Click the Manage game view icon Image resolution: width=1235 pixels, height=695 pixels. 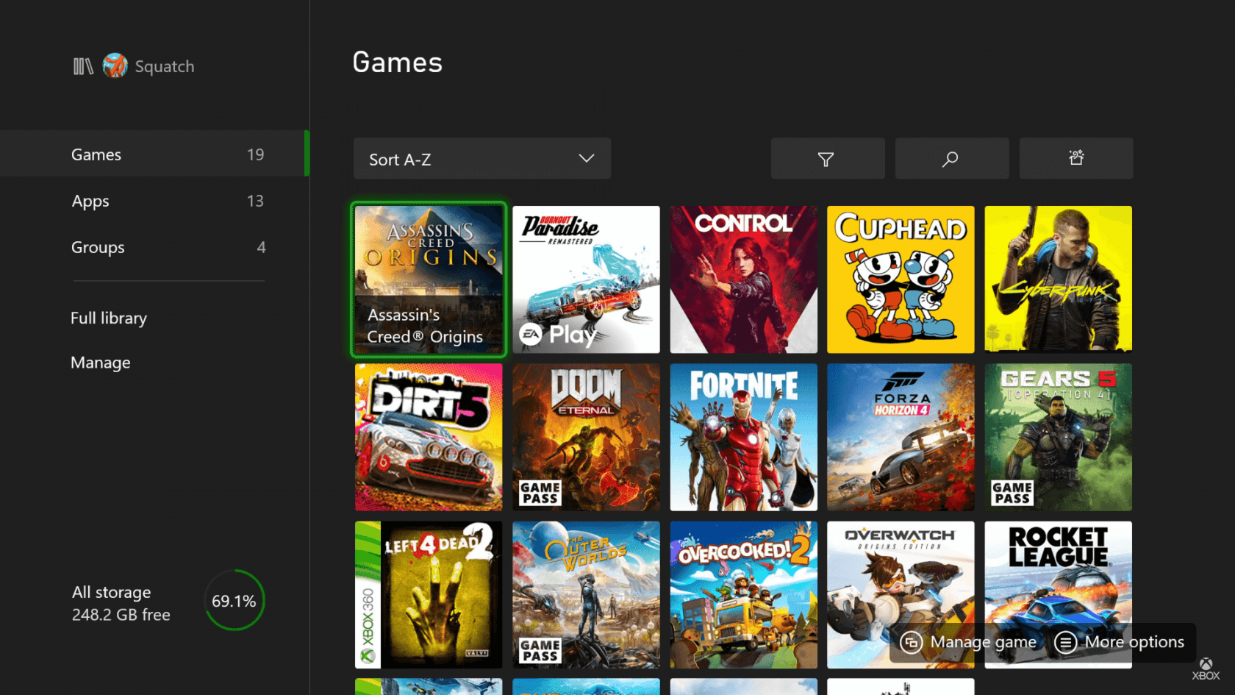click(912, 642)
